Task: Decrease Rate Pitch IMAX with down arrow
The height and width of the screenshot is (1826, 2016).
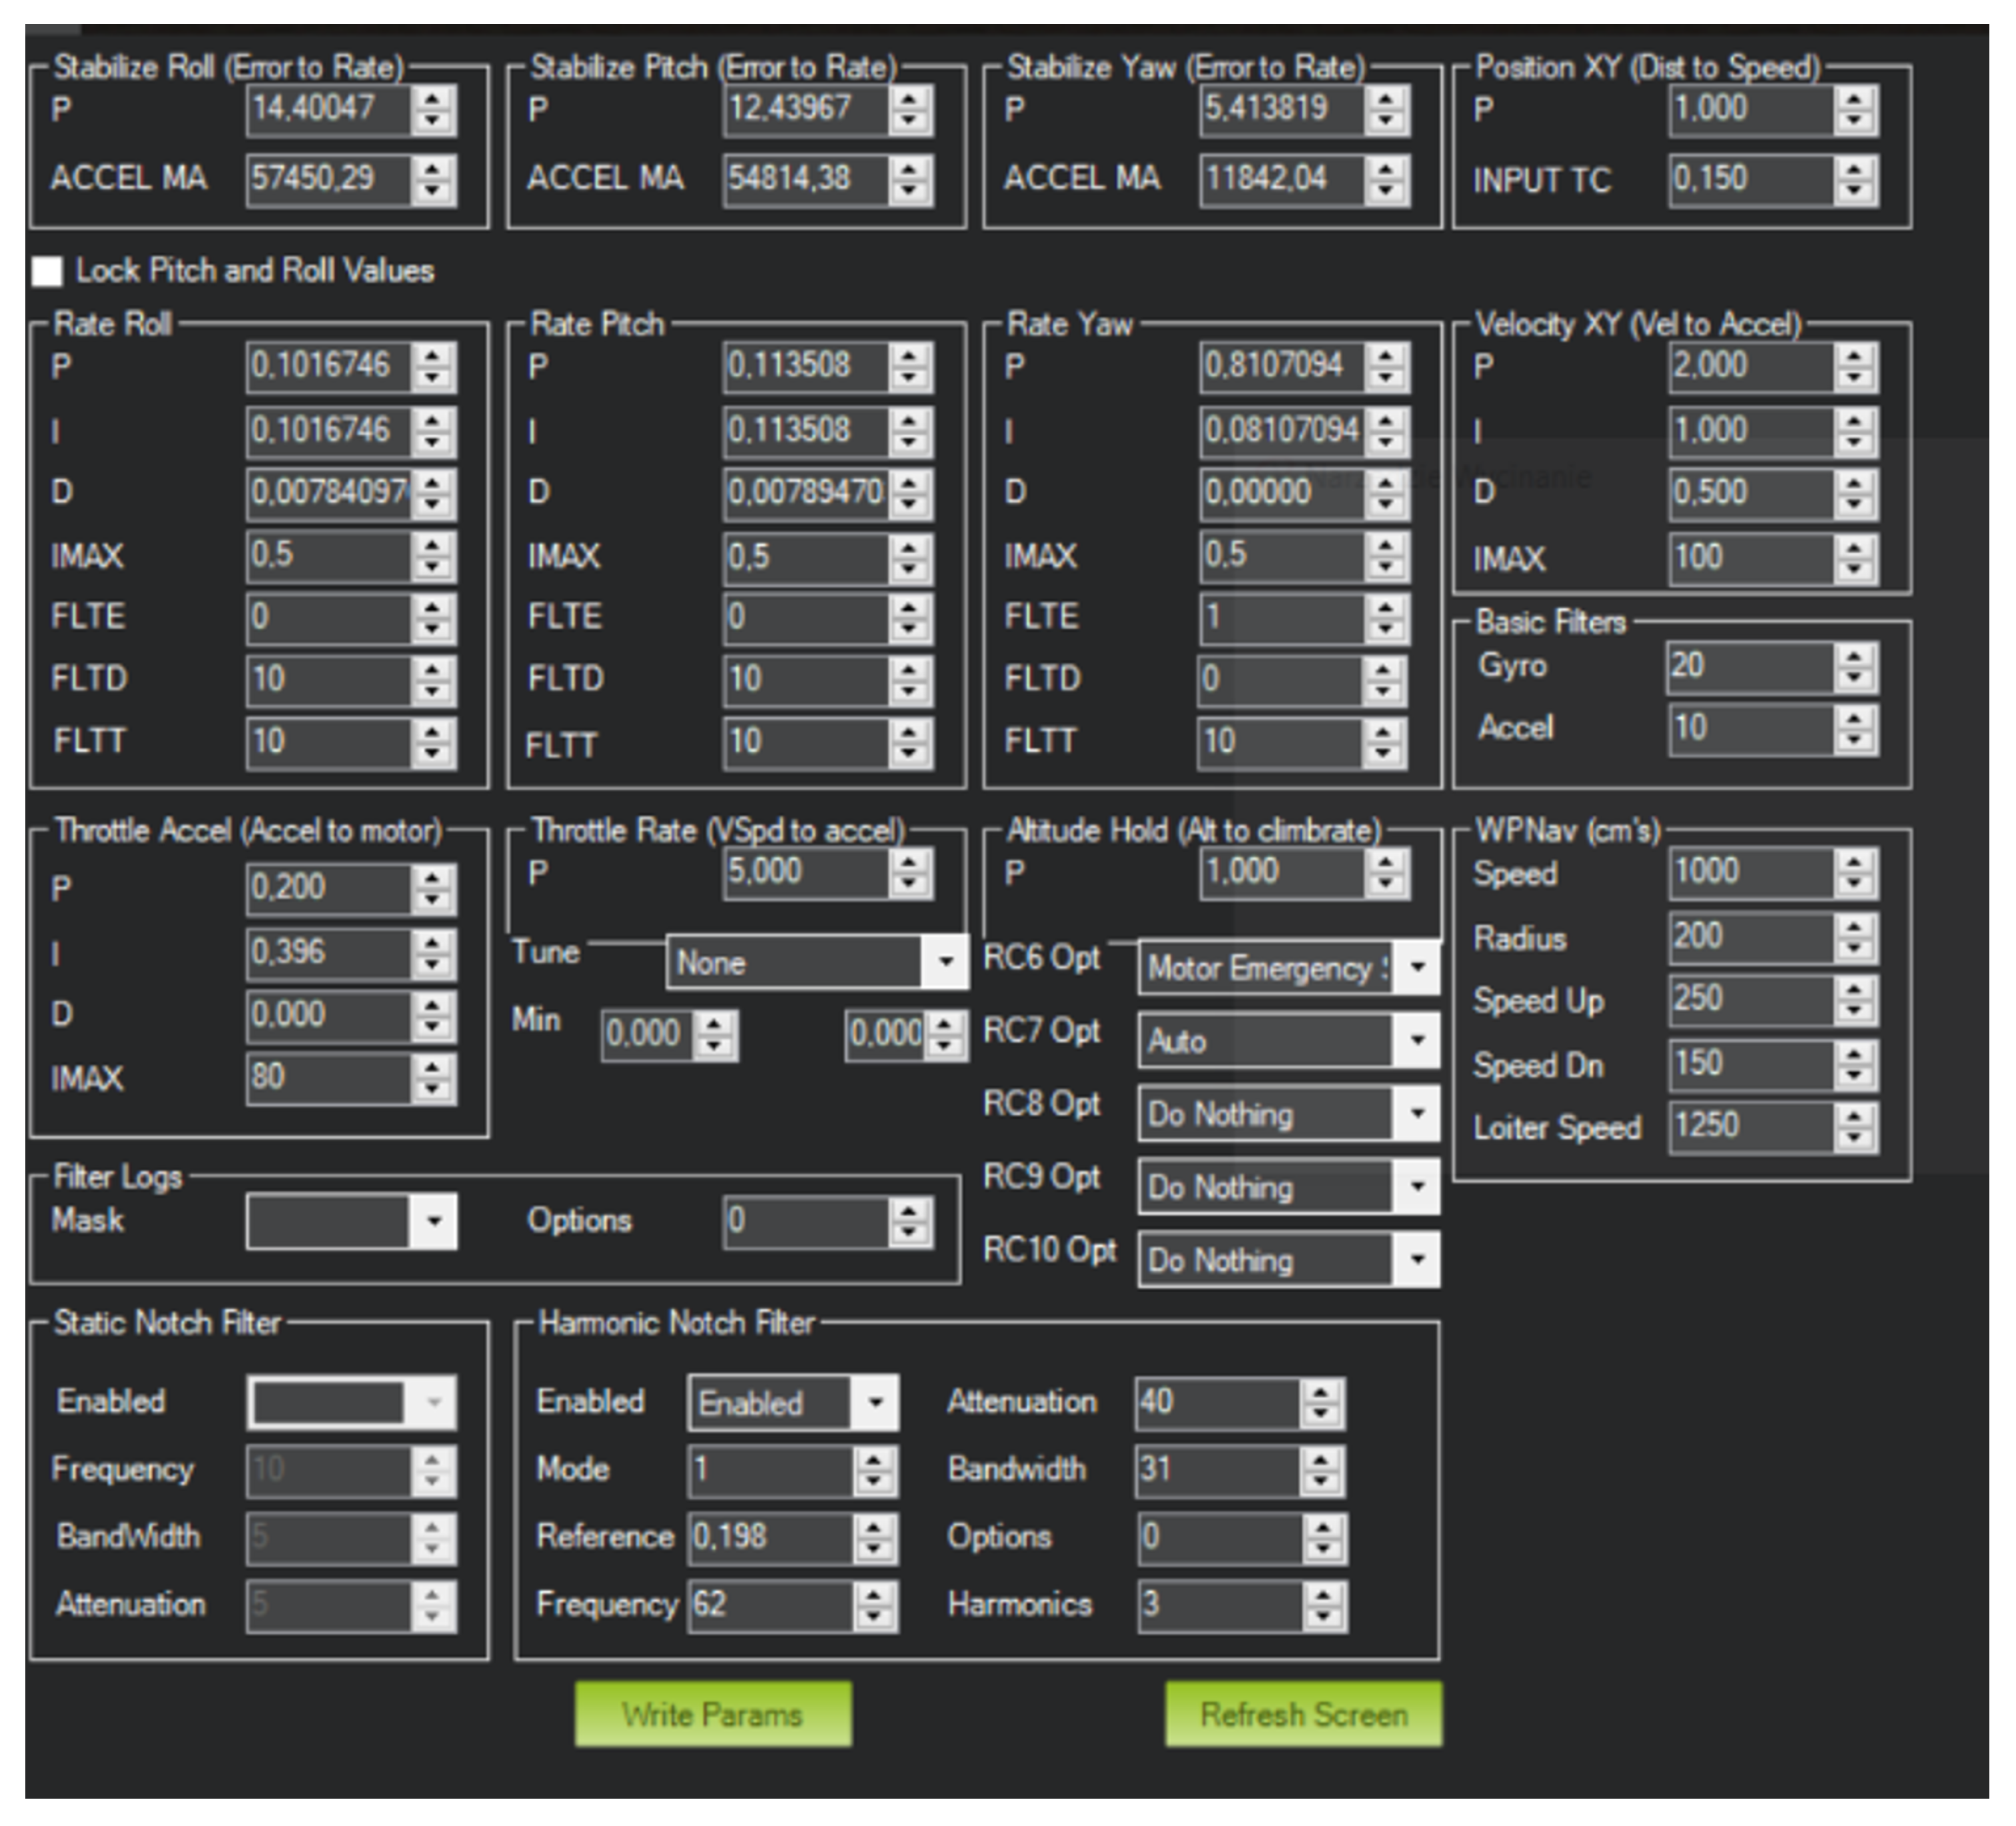Action: (x=909, y=568)
